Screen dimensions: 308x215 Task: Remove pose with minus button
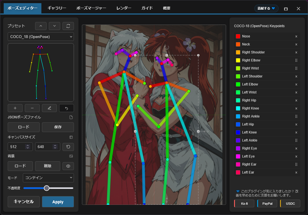32,108
